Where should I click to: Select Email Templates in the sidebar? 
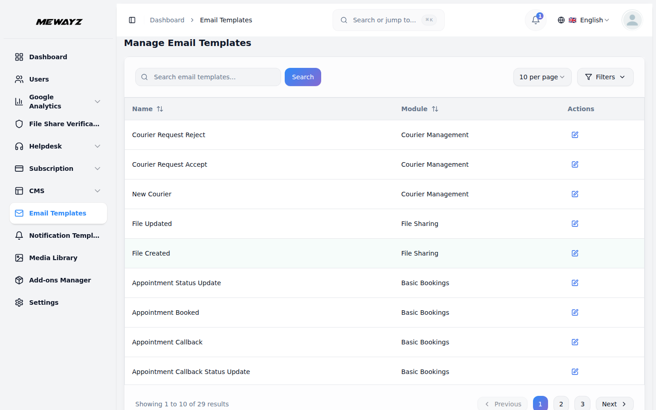58,213
